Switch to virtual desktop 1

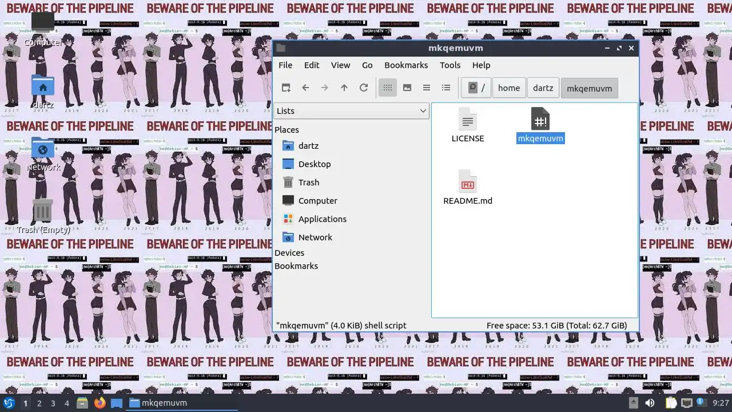click(x=25, y=403)
